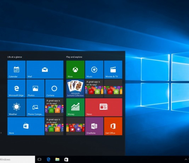Expand the Start menu left chevron
The width and height of the screenshot is (189, 163).
coord(1,133)
